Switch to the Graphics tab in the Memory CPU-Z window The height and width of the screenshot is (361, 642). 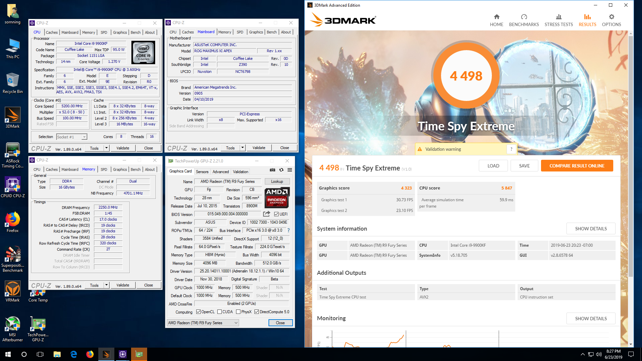point(120,169)
